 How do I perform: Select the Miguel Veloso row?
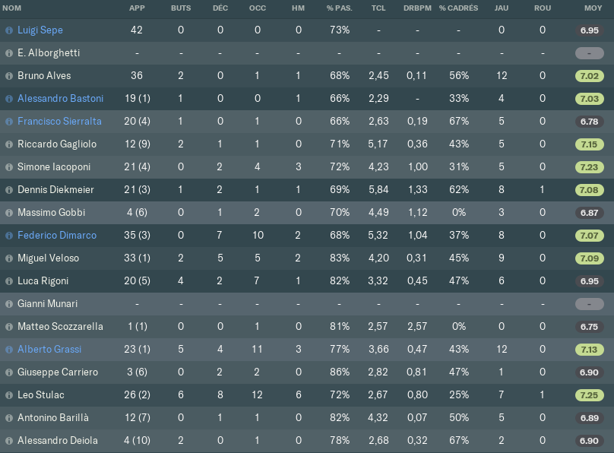[x=307, y=258]
